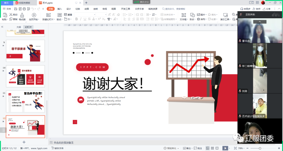Image resolution: width=283 pixels, height=151 pixels.
Task: Open Print Preview from quick access toolbar
Action: click(29, 9)
